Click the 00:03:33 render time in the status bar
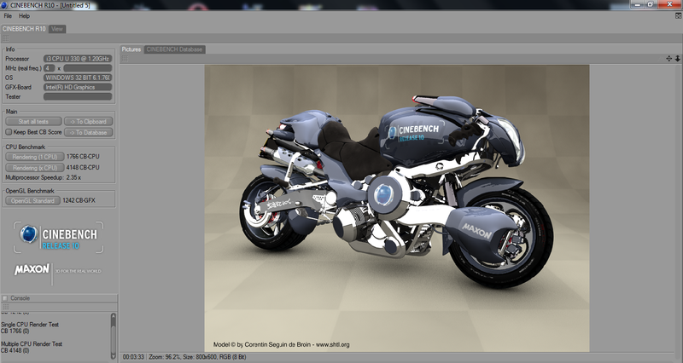The width and height of the screenshot is (683, 363). tap(133, 357)
